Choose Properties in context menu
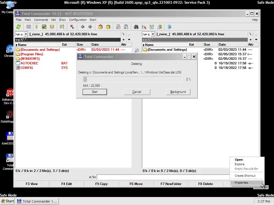This screenshot has width=274, height=205. pyautogui.click(x=247, y=183)
